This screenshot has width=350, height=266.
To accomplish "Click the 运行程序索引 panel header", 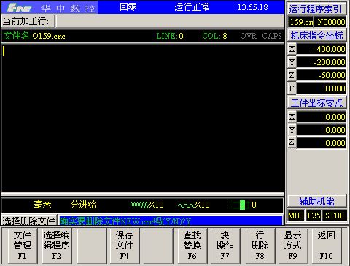I will 316,9.
